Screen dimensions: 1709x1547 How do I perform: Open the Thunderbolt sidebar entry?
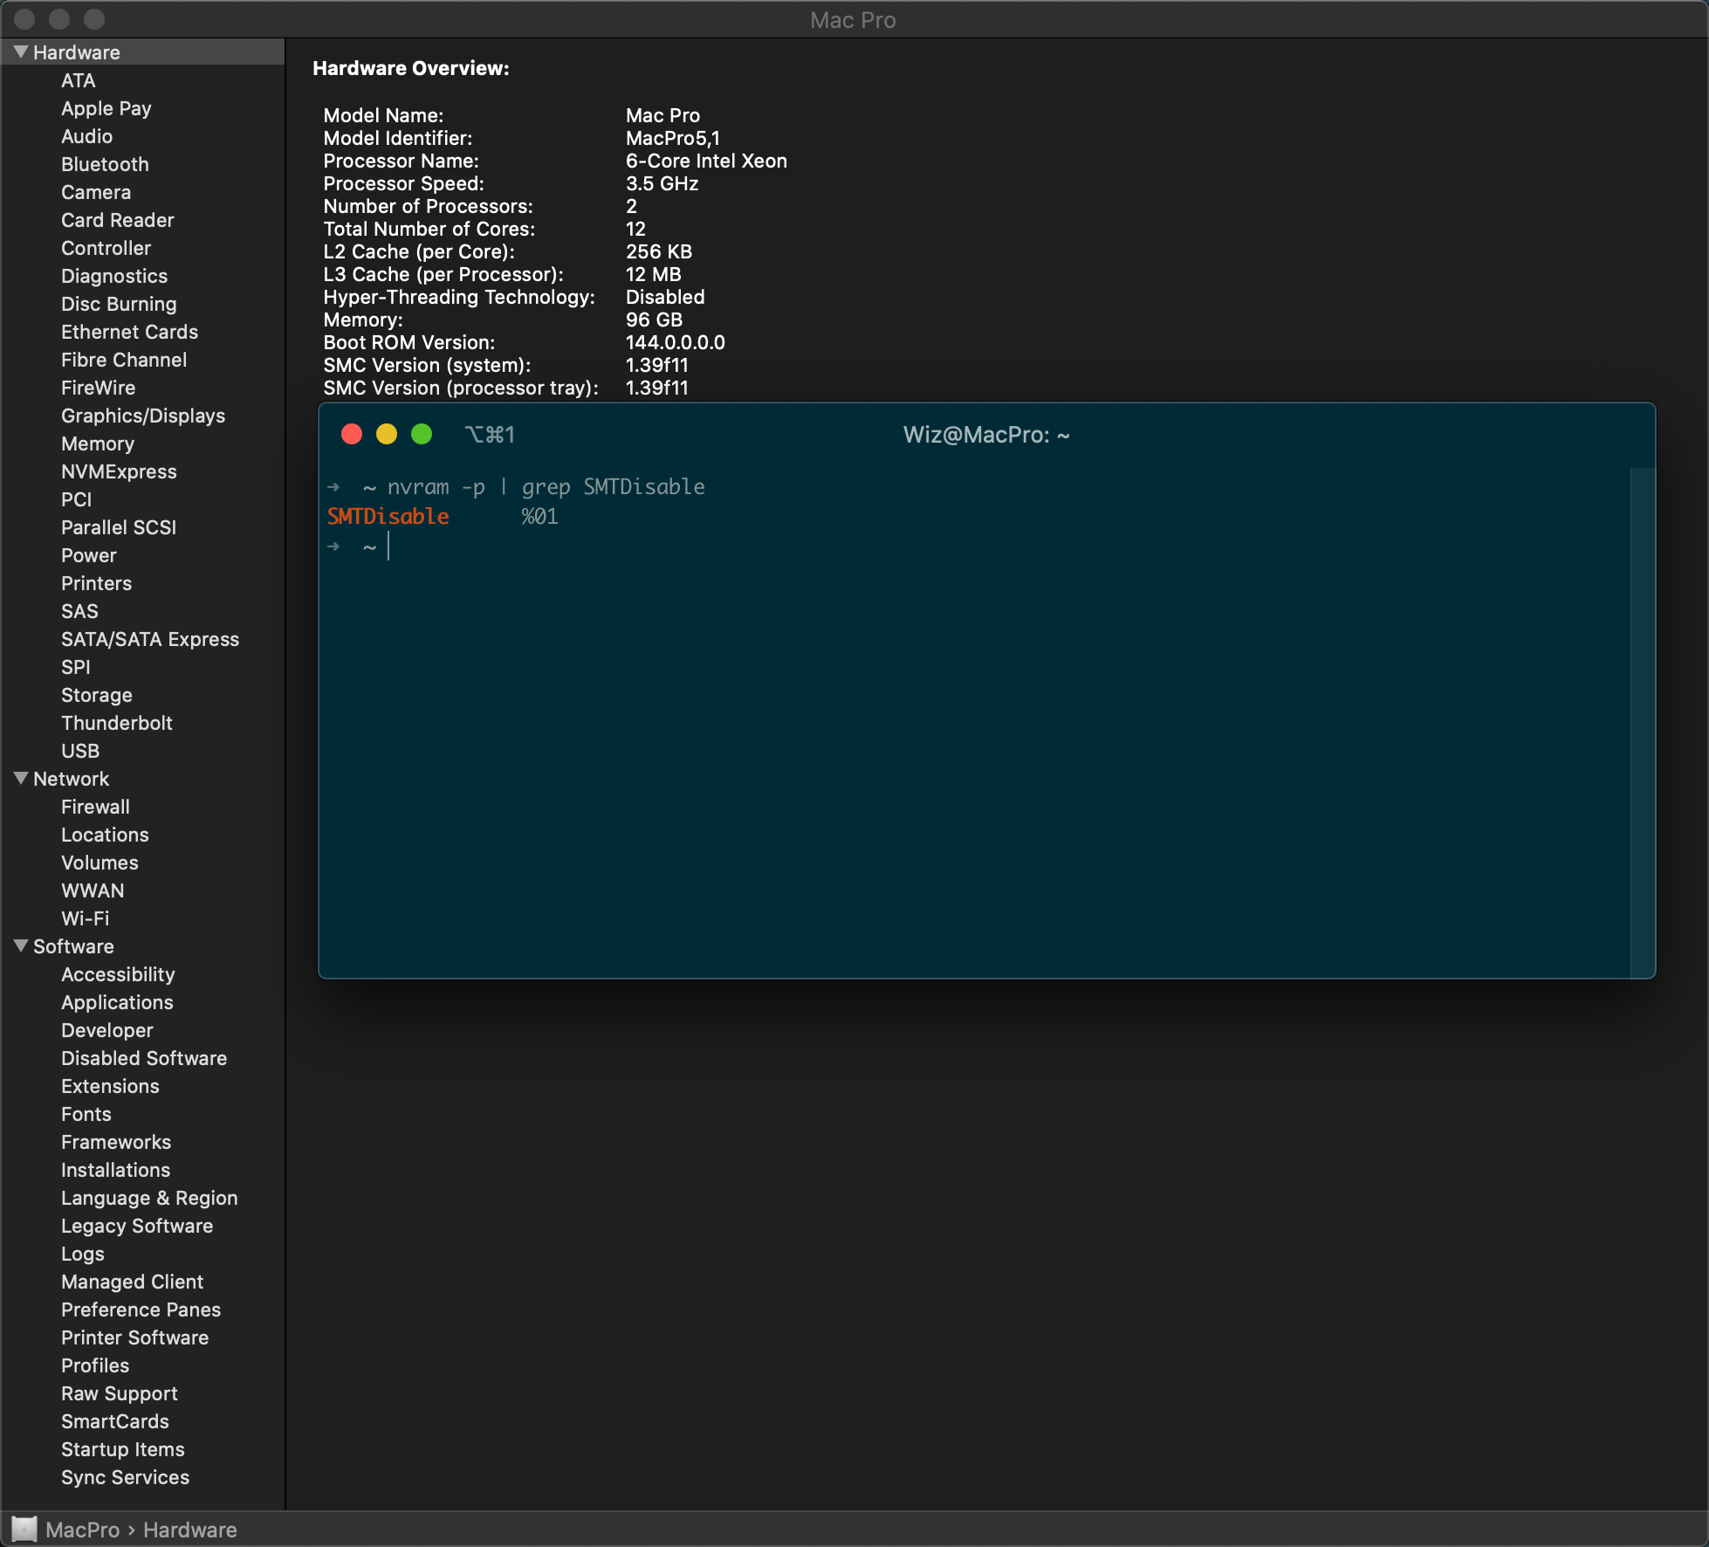pyautogui.click(x=117, y=723)
